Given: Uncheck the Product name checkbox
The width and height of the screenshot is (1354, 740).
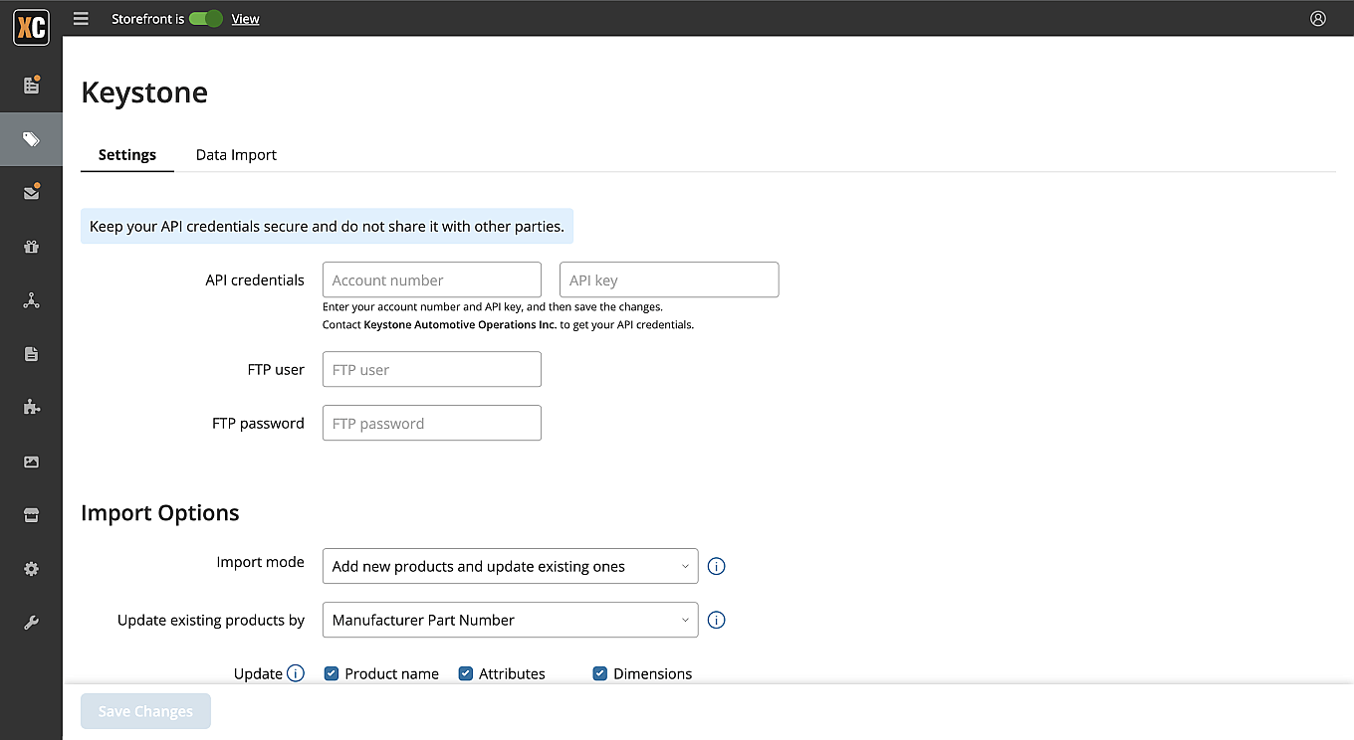Looking at the screenshot, I should click(332, 673).
